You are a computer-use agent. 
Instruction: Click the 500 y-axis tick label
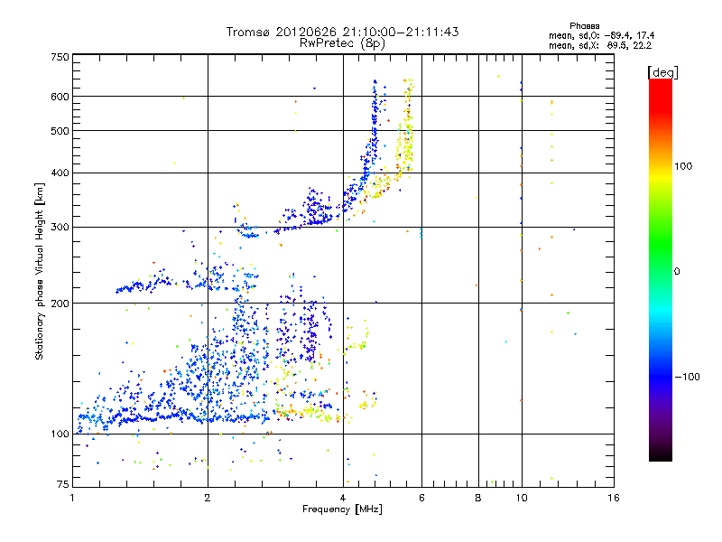60,131
